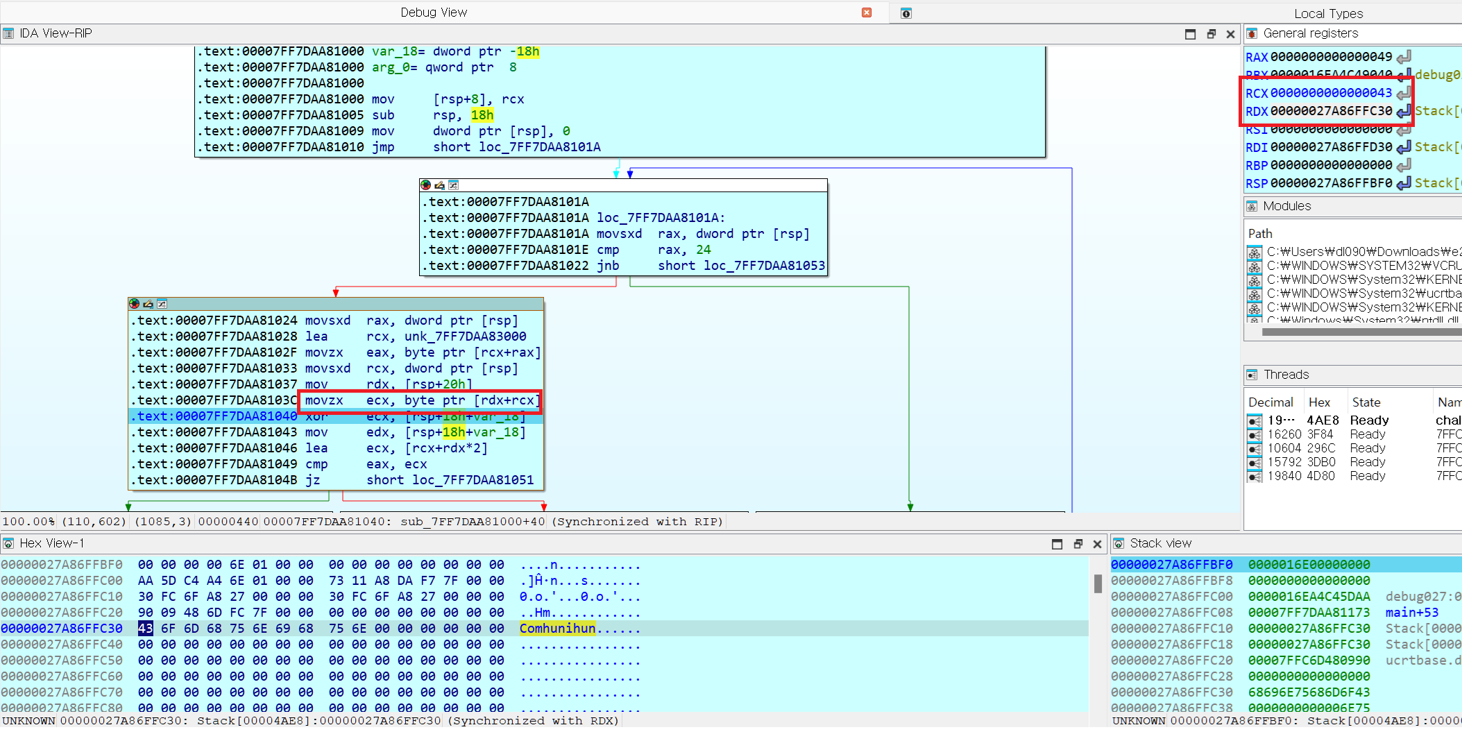Select thread 16260 in Threads list
Screen dimensions: 1462x750
tap(1284, 434)
